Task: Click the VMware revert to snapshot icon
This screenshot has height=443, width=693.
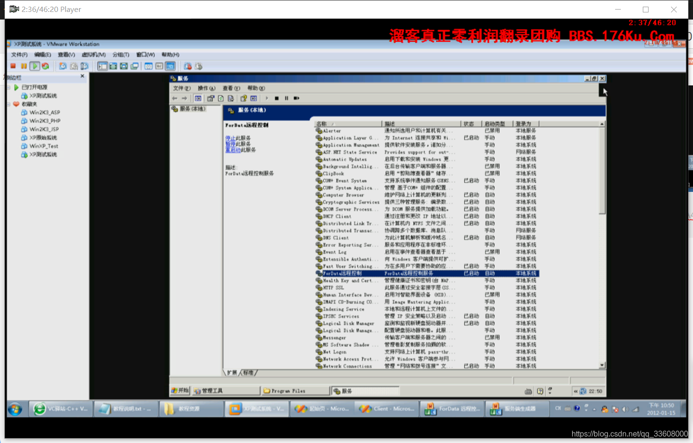Action: click(x=74, y=66)
